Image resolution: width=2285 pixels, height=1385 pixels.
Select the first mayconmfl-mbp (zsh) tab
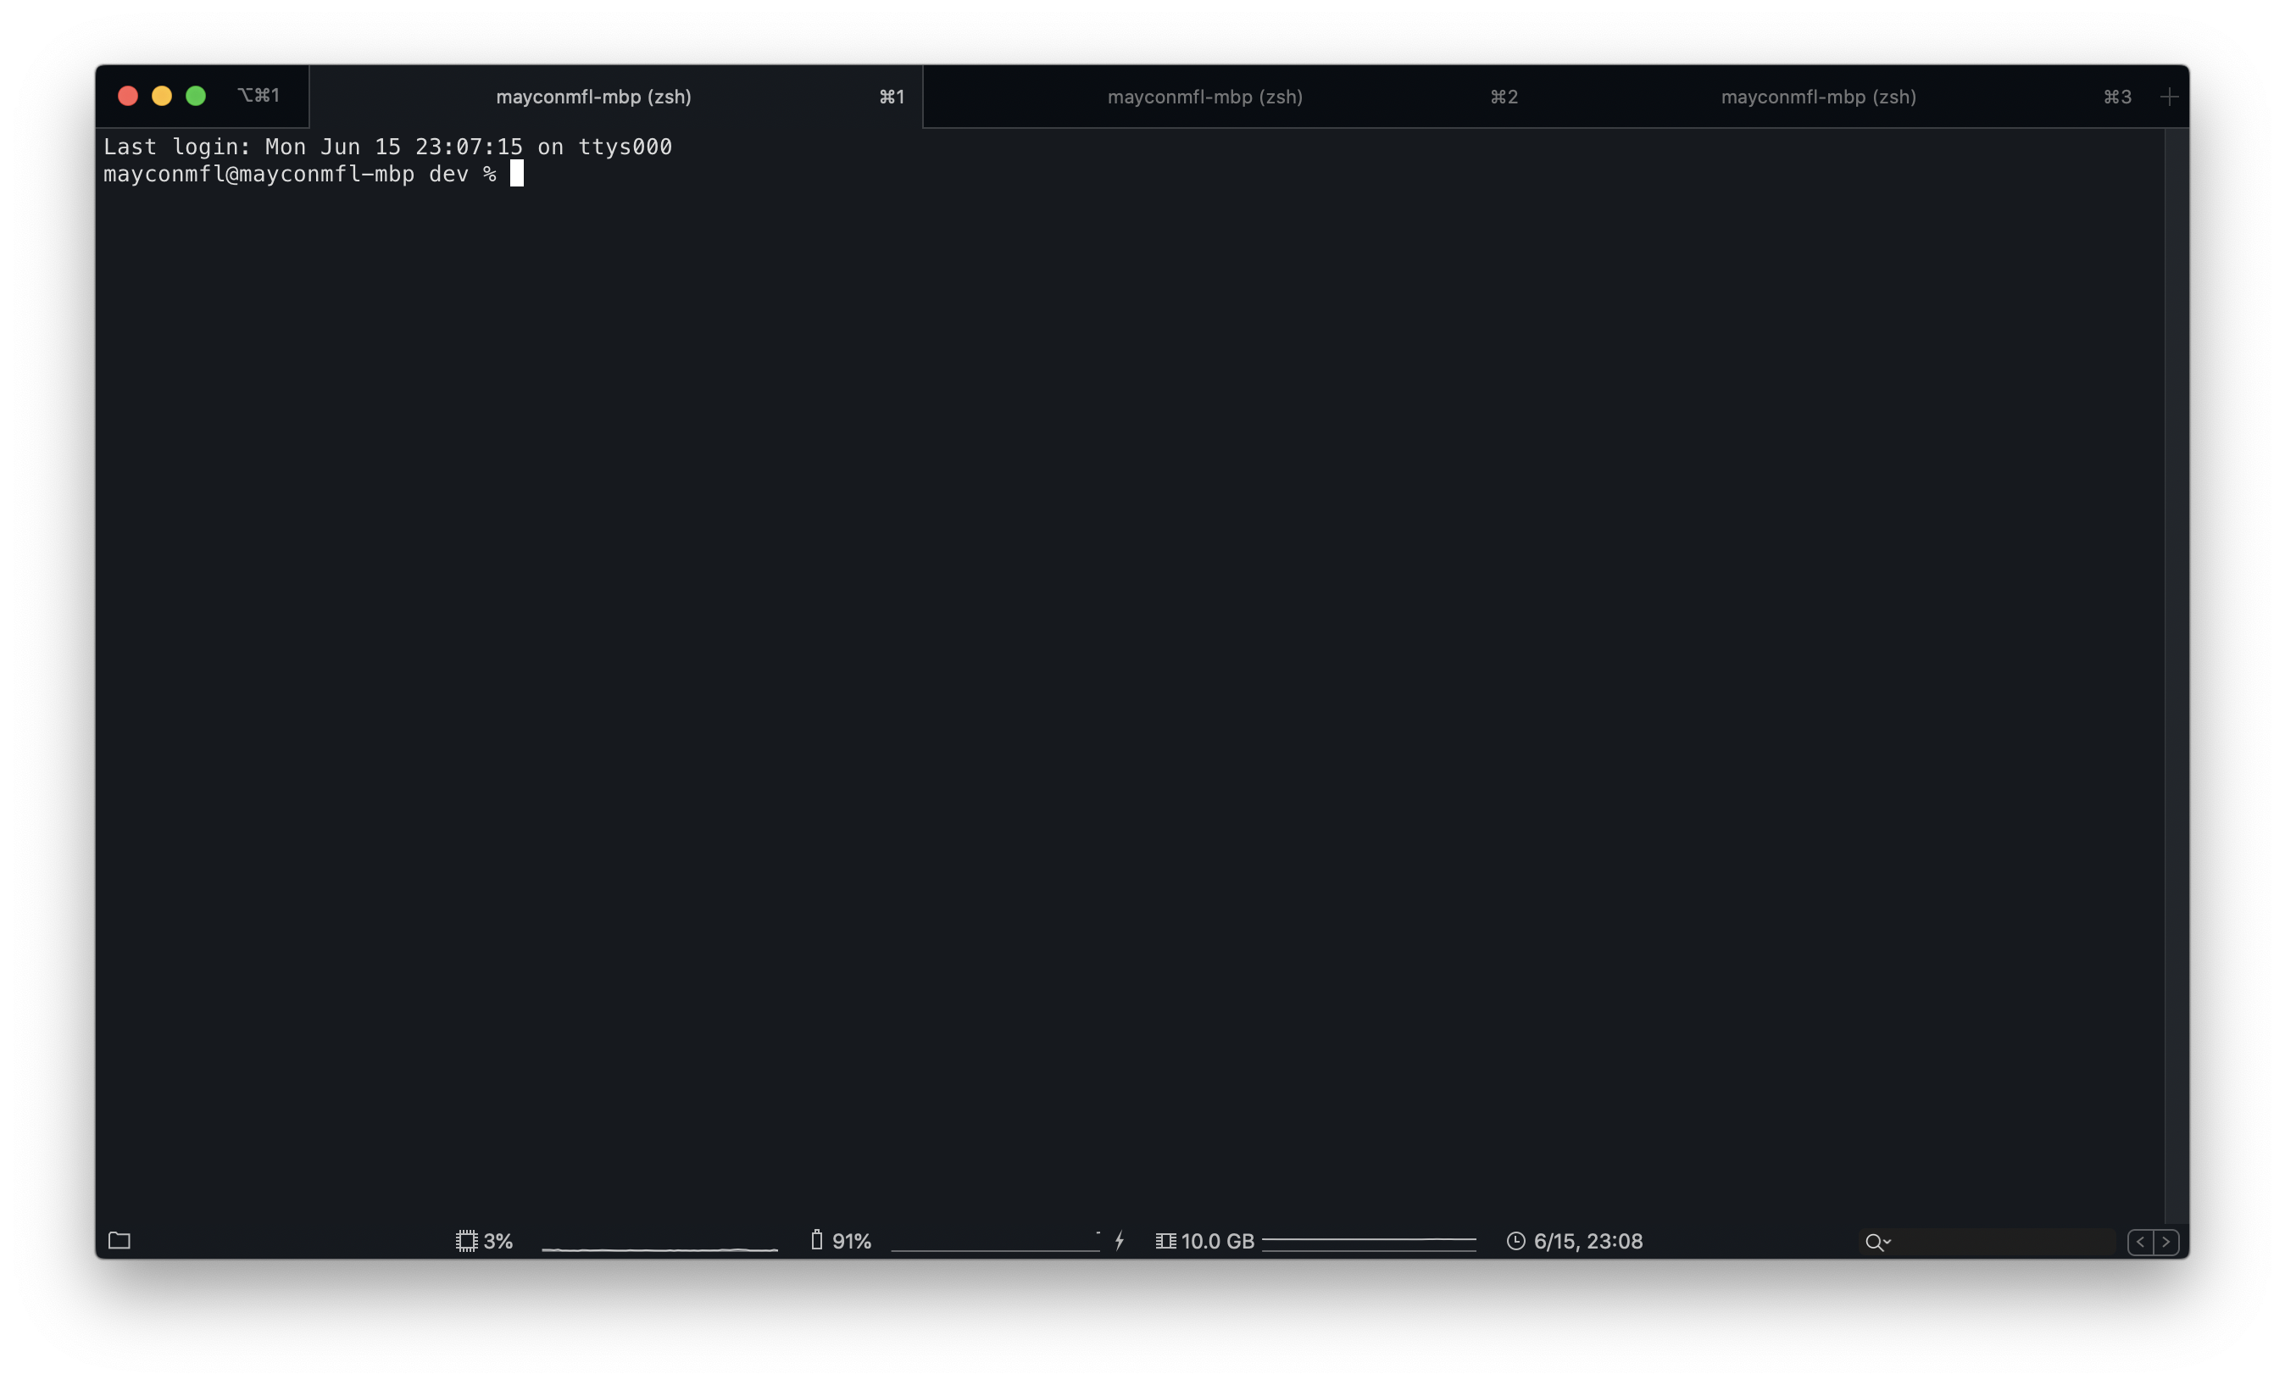coord(593,97)
